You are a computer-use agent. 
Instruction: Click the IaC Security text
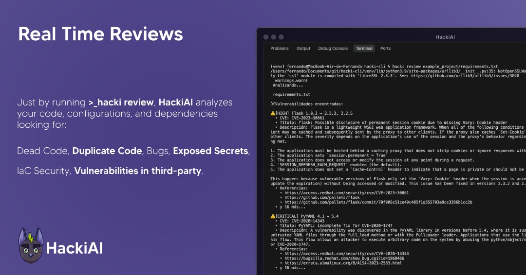tap(44, 171)
